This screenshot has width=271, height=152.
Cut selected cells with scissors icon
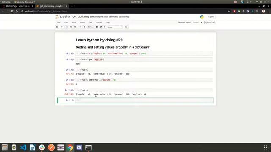coord(67,27)
